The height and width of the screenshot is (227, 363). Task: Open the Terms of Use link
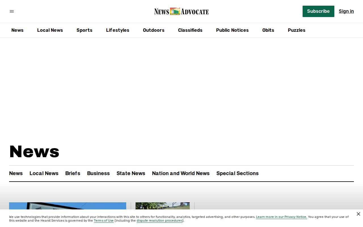coord(104,220)
